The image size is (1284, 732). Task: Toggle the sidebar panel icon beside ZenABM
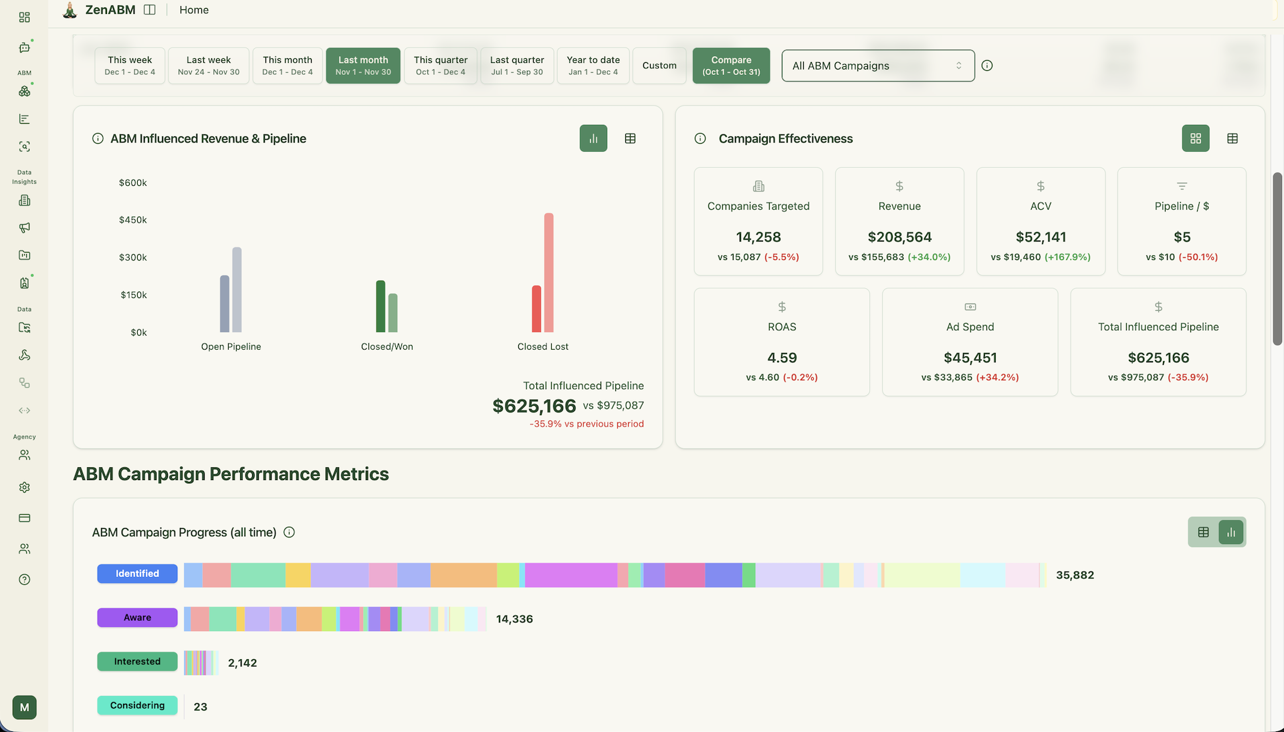point(150,10)
